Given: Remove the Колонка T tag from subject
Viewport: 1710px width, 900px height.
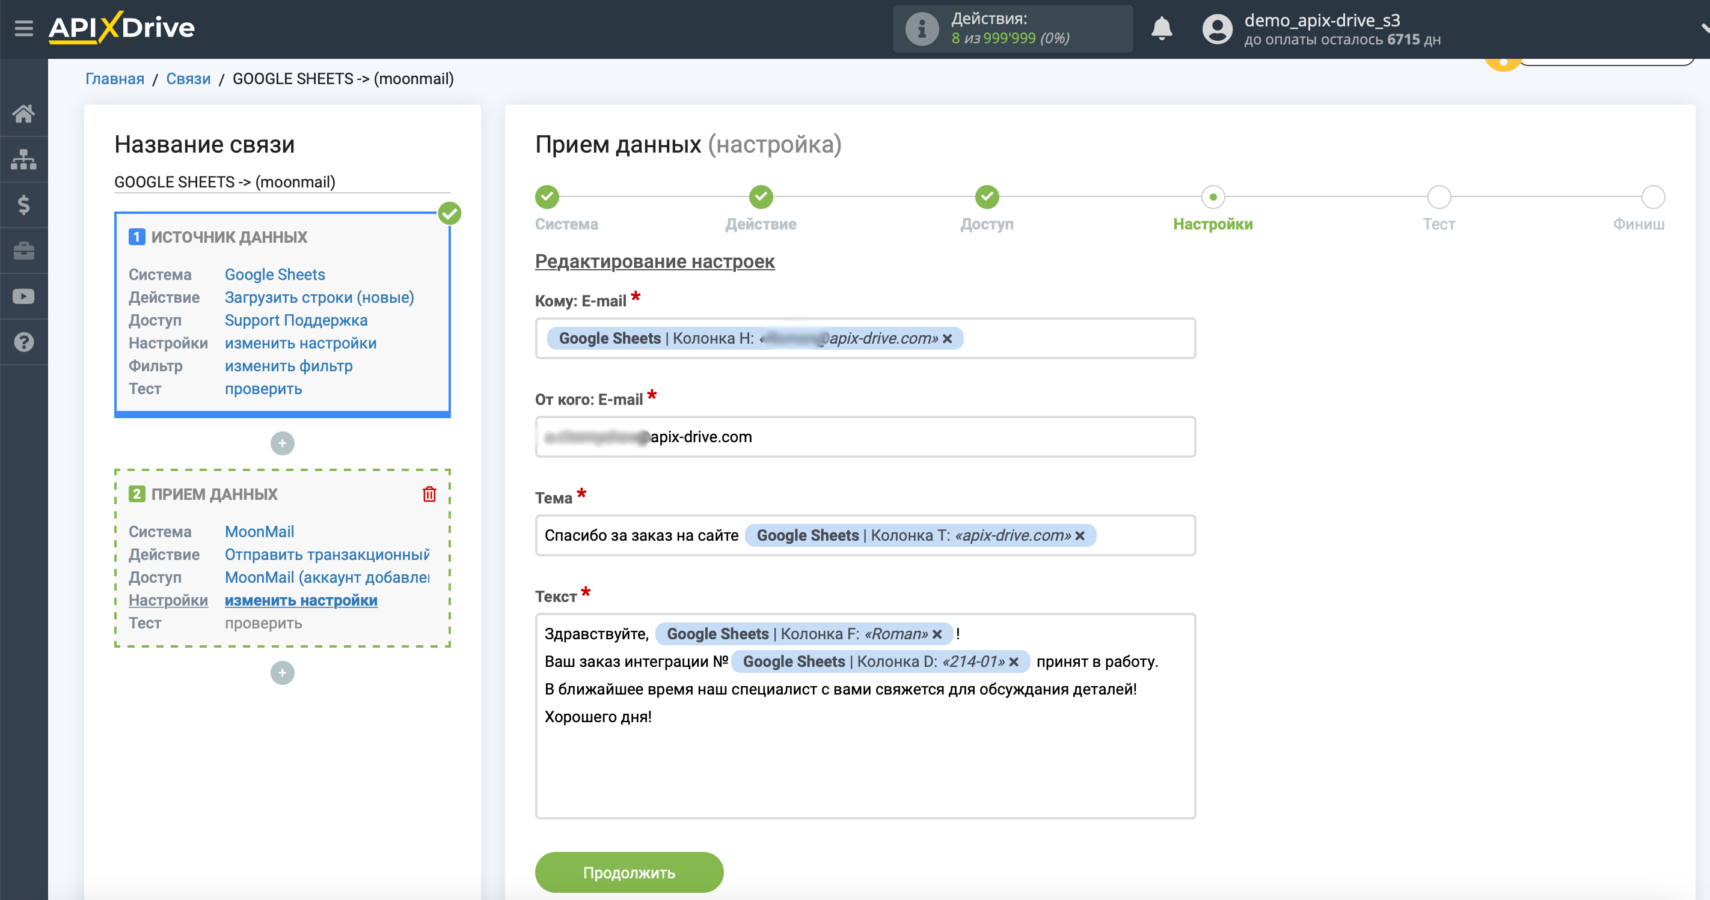Looking at the screenshot, I should [x=1080, y=536].
